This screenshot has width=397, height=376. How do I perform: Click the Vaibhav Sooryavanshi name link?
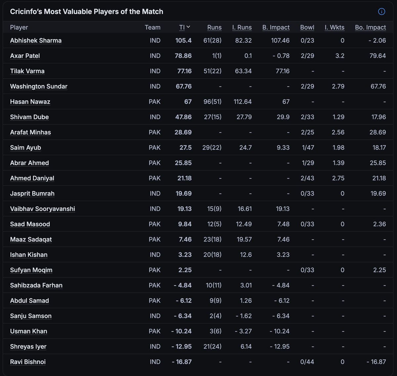(x=42, y=209)
